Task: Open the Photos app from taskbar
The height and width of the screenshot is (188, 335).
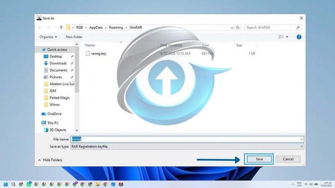Action: [113, 184]
